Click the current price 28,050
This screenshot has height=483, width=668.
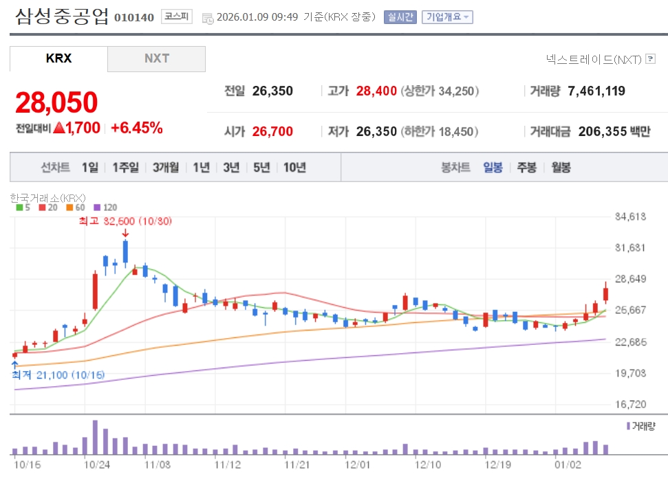56,102
